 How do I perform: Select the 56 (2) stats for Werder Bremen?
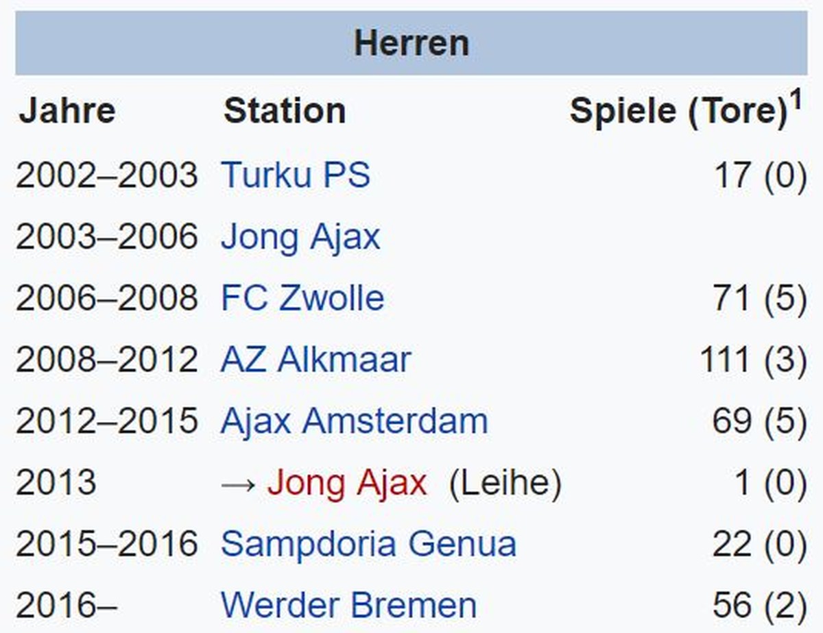coord(759,606)
